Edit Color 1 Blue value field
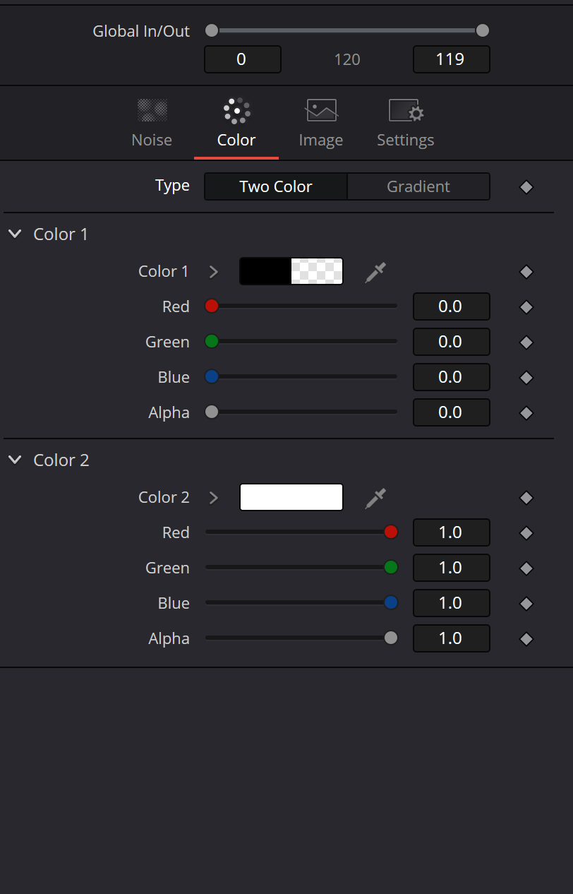The width and height of the screenshot is (573, 894). (451, 377)
